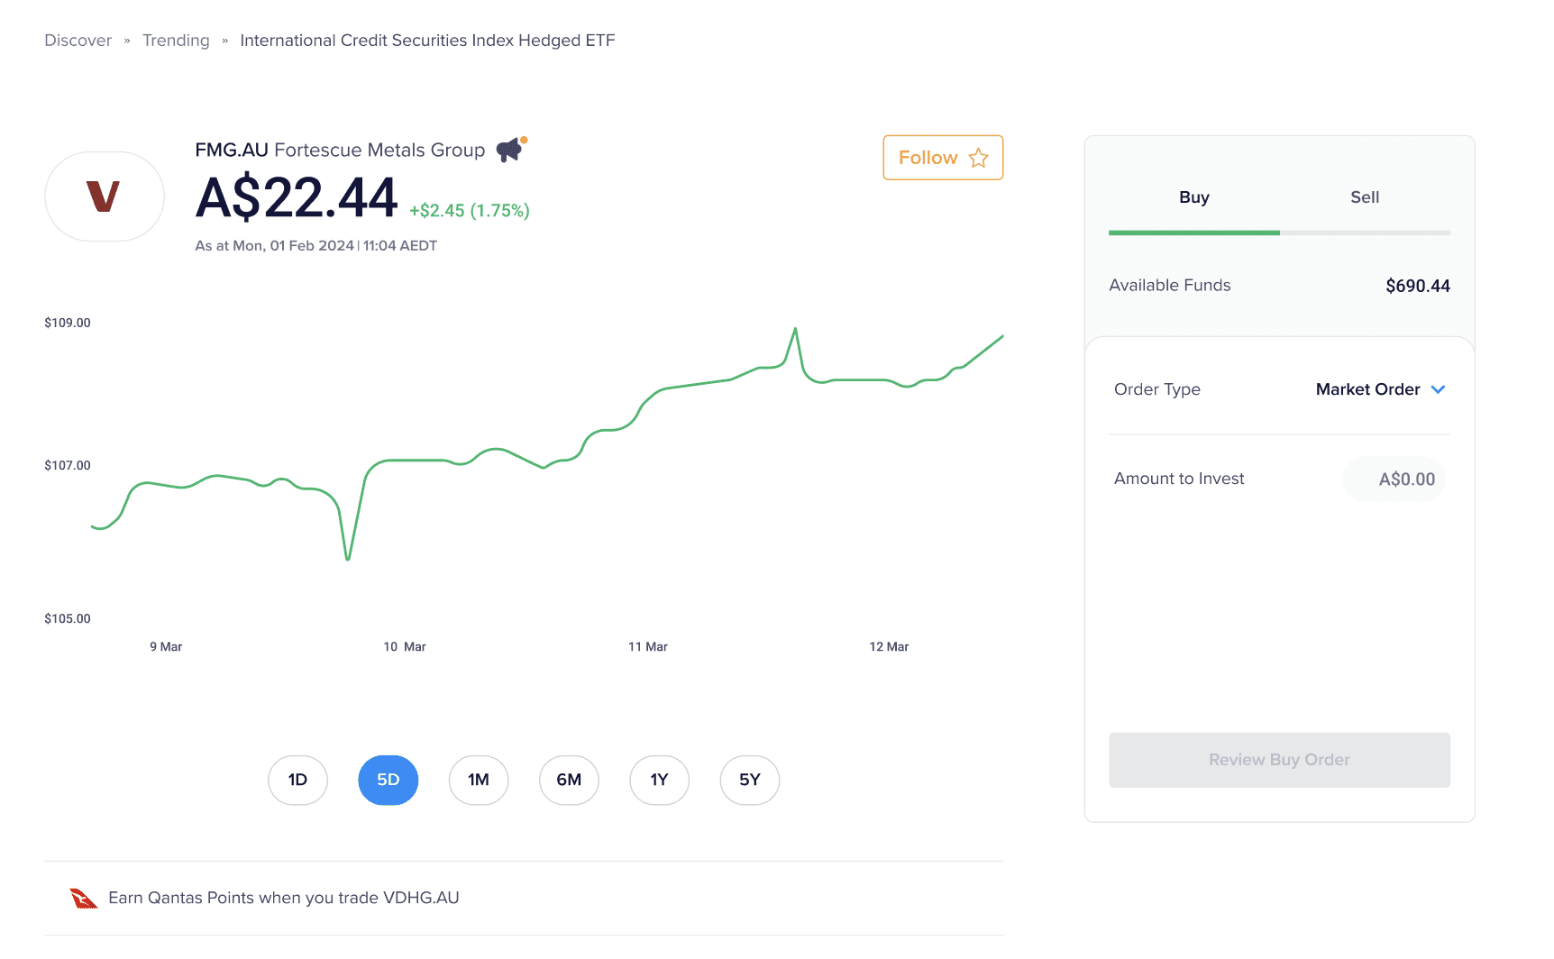Click the star icon in Follow button
This screenshot has width=1554, height=959.
[978, 158]
